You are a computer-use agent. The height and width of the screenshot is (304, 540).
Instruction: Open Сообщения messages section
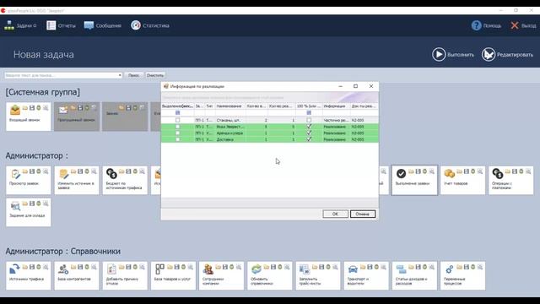103,25
